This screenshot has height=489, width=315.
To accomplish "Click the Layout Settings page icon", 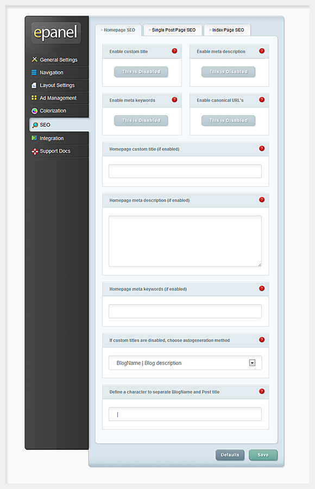I will tap(34, 85).
